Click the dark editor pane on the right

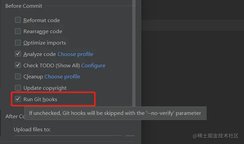[193, 62]
